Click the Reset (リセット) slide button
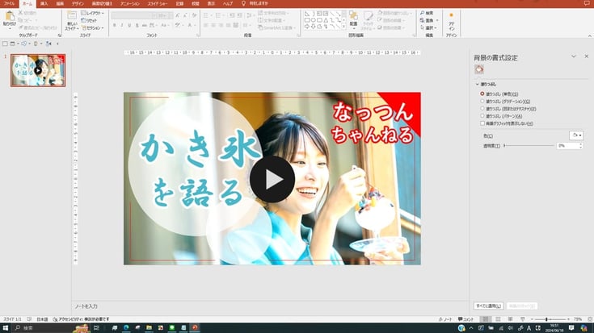Viewport: 594px width, 333px height. click(90, 20)
